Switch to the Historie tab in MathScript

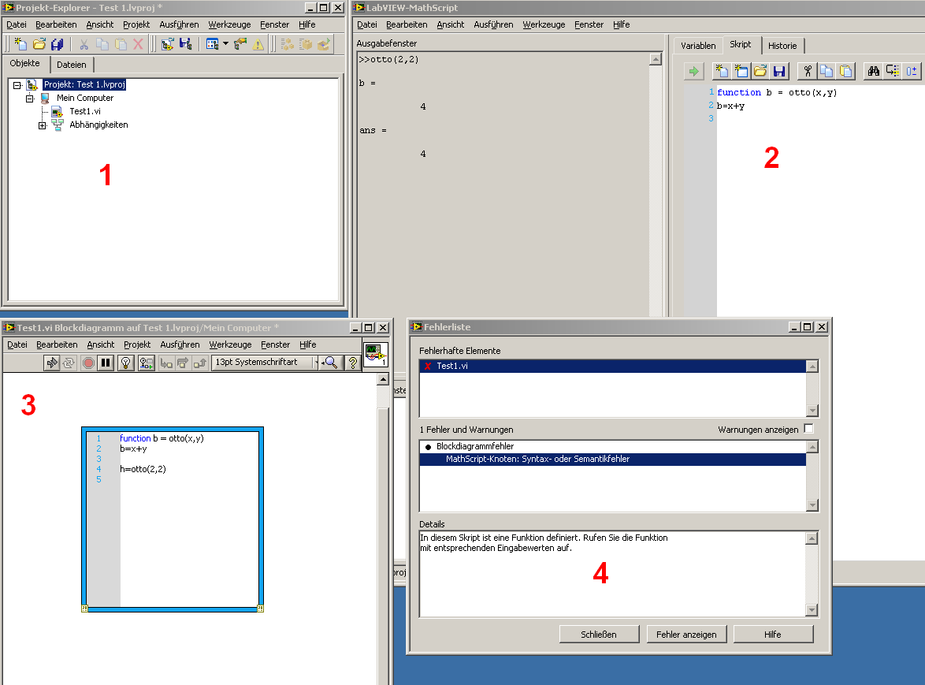click(x=782, y=46)
